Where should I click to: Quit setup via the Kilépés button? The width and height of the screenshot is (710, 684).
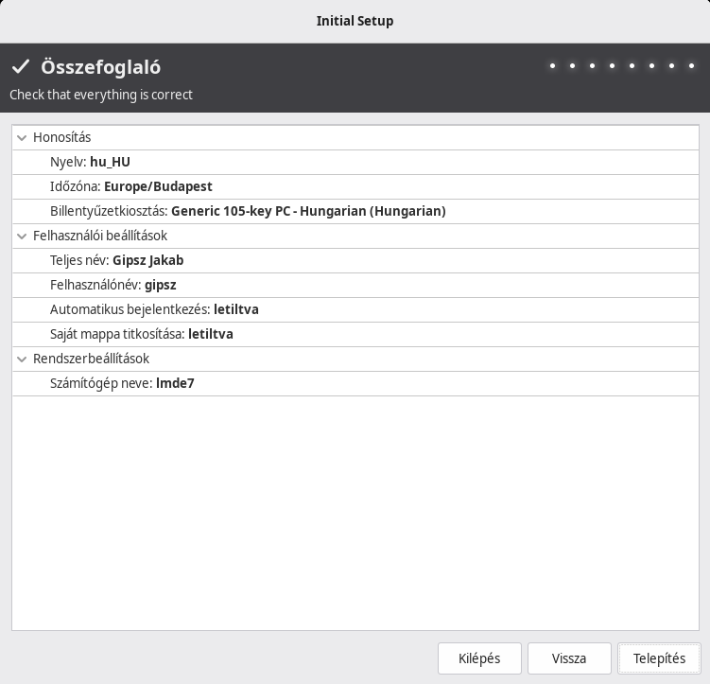[480, 658]
